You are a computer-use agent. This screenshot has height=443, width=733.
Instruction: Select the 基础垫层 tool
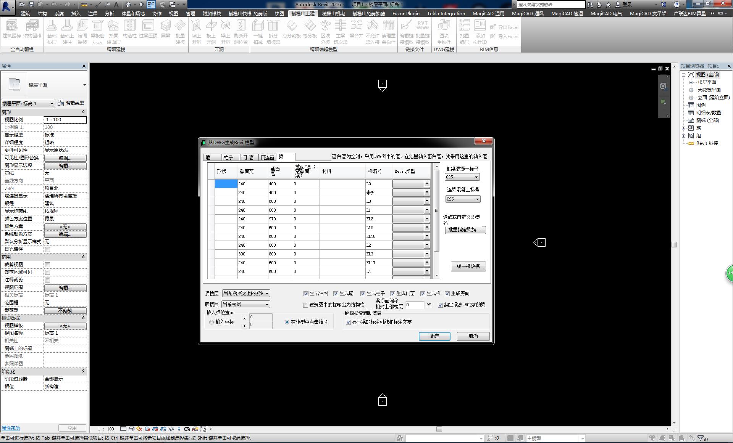[52, 32]
